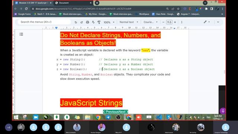Screen dimensions: 238x134
Task: Select Roshan Rangari participant tile
Action: pos(102,127)
